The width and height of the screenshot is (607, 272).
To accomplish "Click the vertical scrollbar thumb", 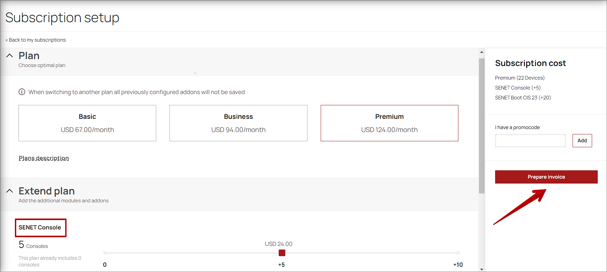I will (x=482, y=125).
